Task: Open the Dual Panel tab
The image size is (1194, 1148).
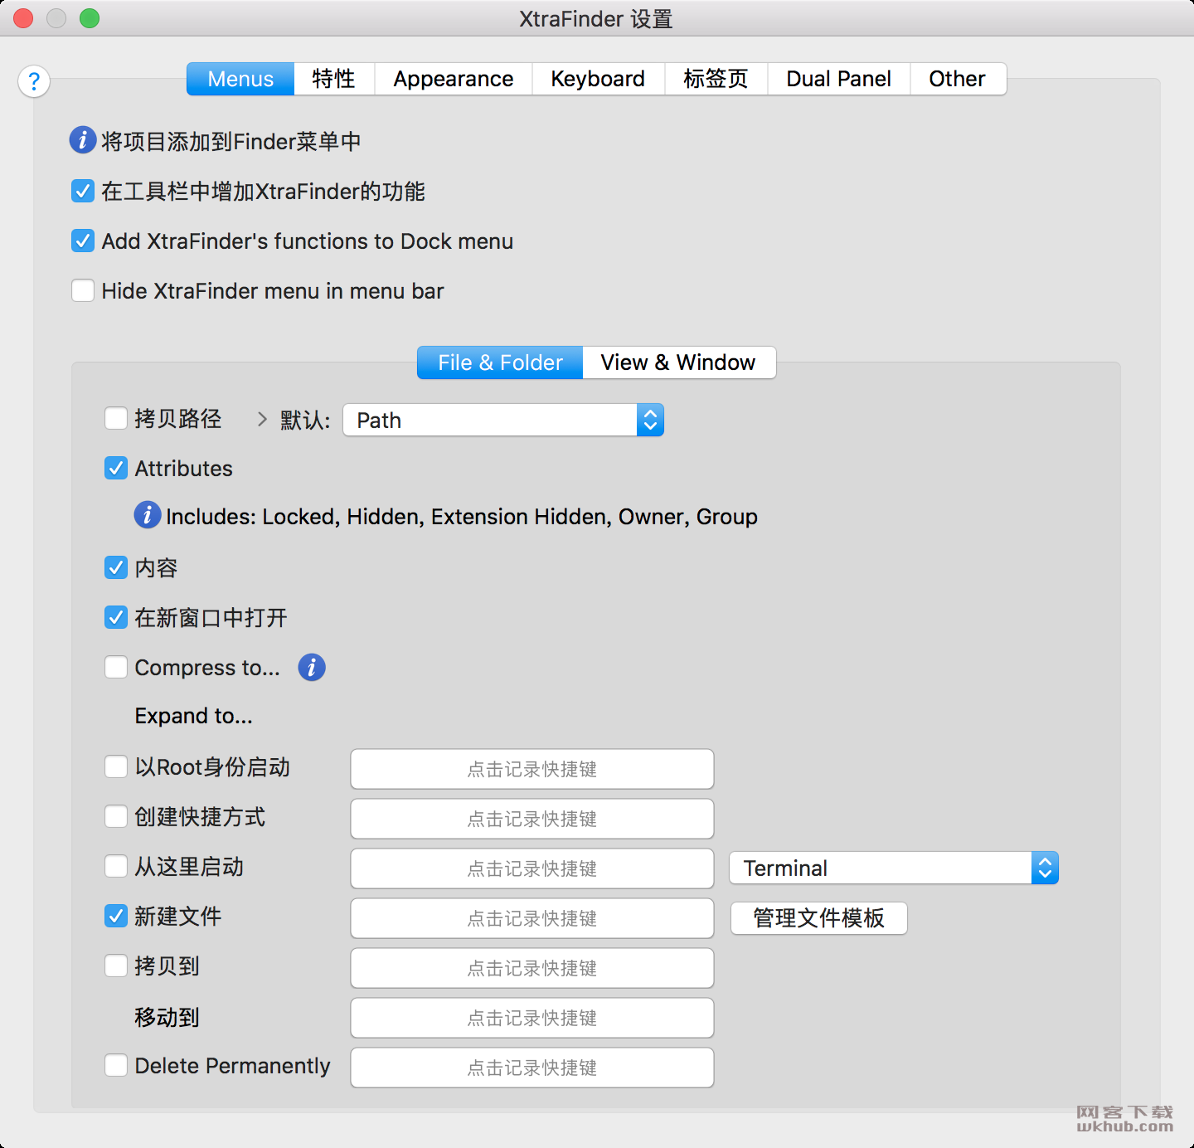Action: [839, 79]
